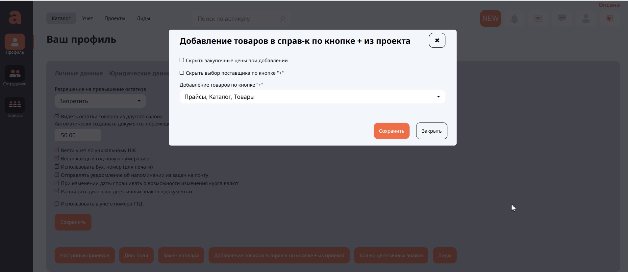Open notifications bell icon
The width and height of the screenshot is (628, 272).
point(515,19)
